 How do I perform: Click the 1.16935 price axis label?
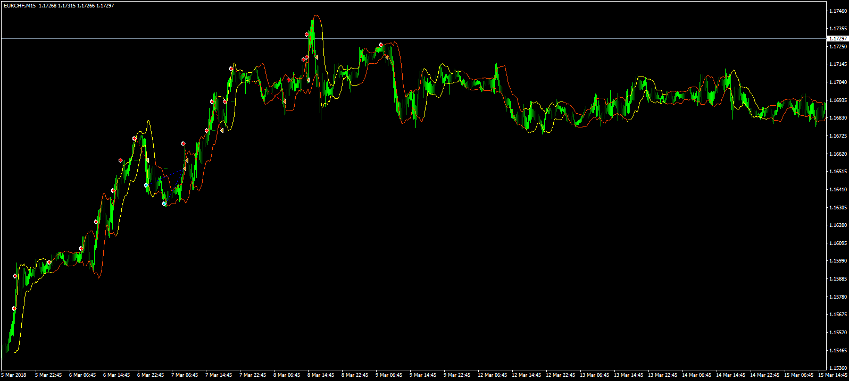point(838,100)
